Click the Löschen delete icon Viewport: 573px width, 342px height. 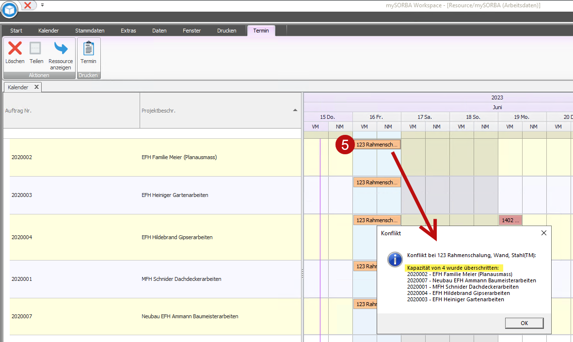(x=15, y=49)
